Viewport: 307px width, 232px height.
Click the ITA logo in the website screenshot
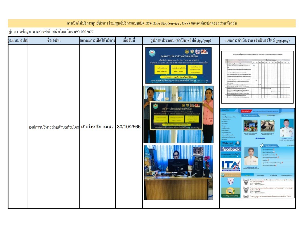(x=231, y=165)
